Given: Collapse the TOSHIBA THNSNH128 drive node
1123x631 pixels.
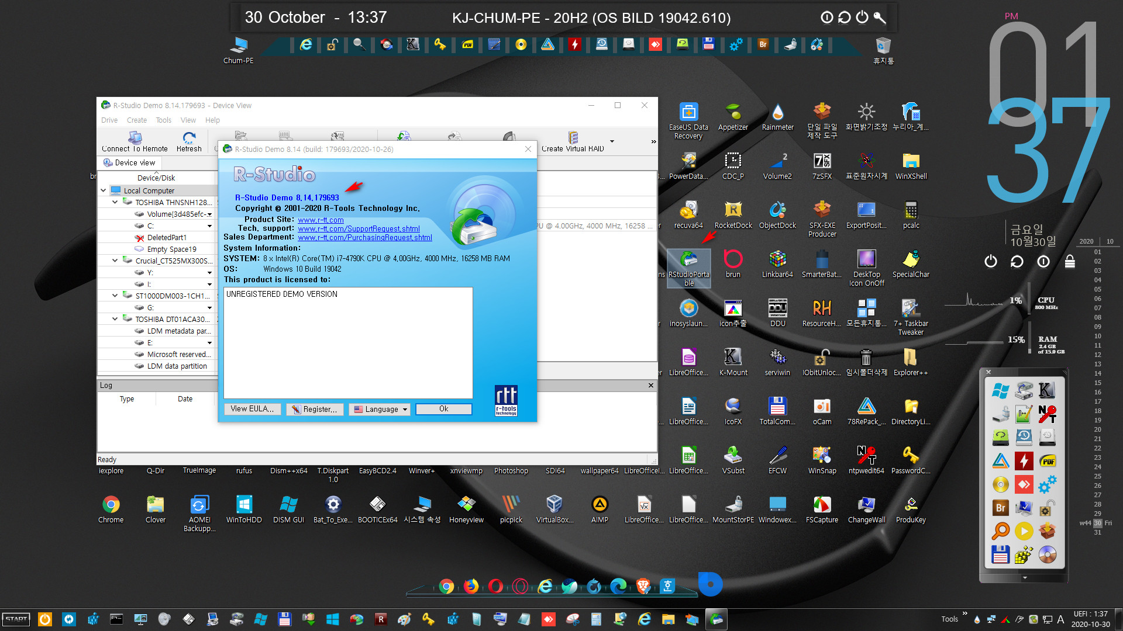Looking at the screenshot, I should (115, 202).
